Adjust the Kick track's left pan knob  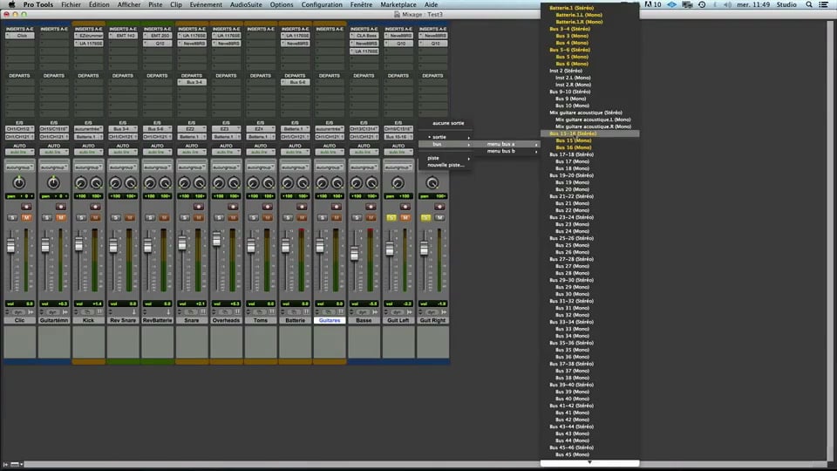click(80, 184)
